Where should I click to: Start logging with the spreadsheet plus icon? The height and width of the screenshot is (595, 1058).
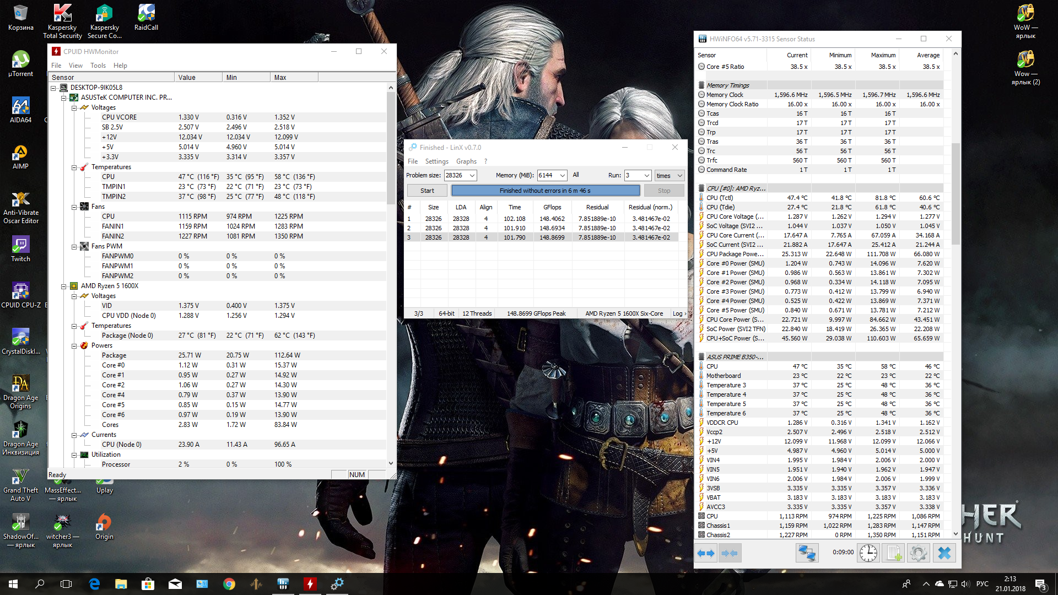pyautogui.click(x=893, y=553)
